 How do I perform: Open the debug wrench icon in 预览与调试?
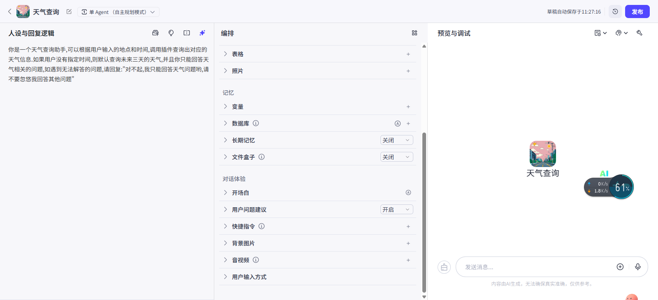pyautogui.click(x=639, y=33)
